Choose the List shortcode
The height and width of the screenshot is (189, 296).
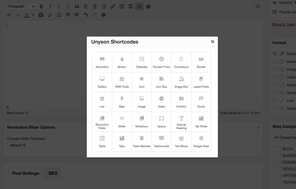(x=102, y=102)
